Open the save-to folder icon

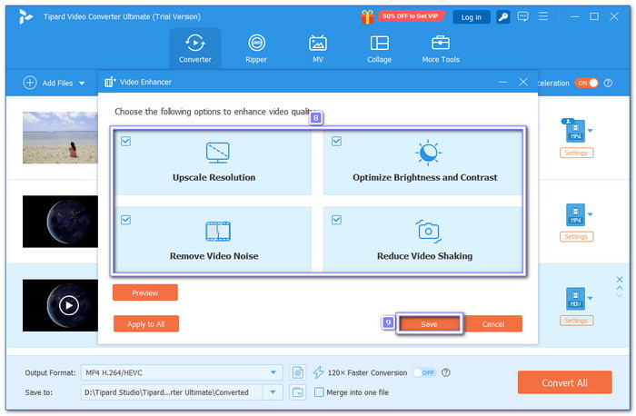pos(298,392)
